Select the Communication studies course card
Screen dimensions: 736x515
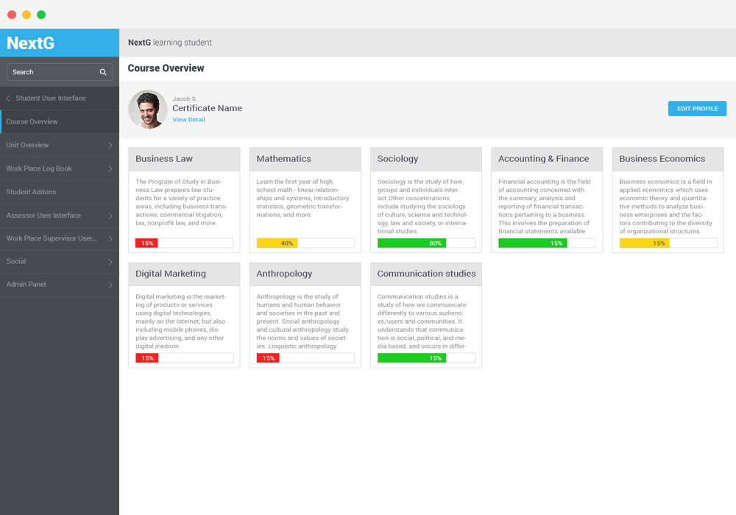(x=425, y=314)
